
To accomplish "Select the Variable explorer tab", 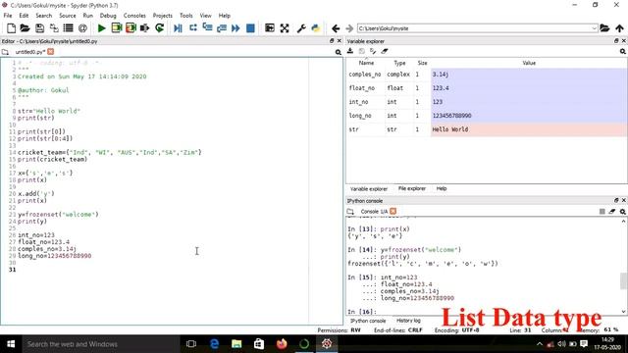I will coord(369,189).
